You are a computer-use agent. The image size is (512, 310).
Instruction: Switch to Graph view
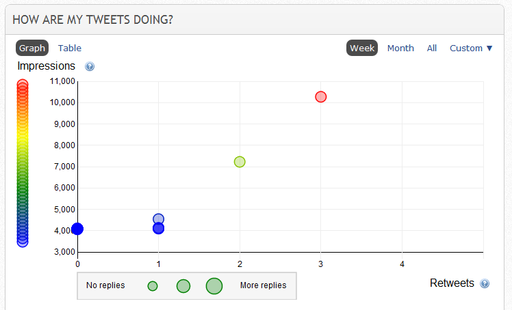tap(32, 48)
